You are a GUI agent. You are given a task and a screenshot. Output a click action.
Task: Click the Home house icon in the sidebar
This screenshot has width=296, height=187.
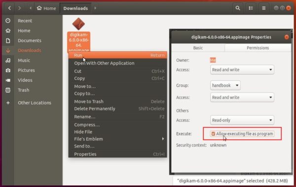pyautogui.click(x=8, y=31)
